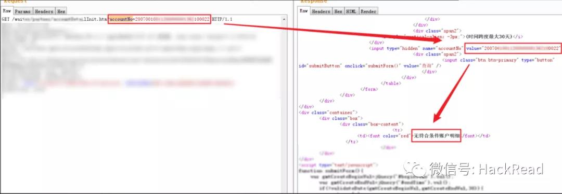Screen dimensions: 562x194
Task: Switch to the response Hex tab
Action: 338,11
